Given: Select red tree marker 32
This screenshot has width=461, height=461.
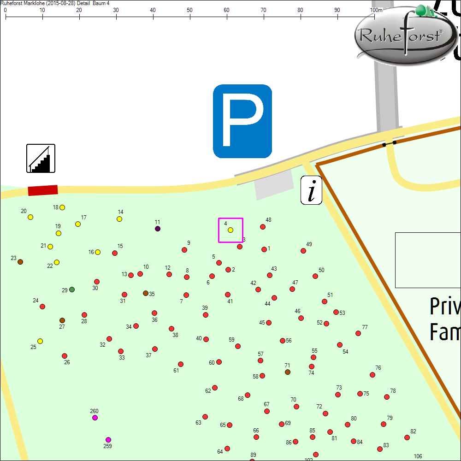Looking at the screenshot, I should tap(109, 339).
